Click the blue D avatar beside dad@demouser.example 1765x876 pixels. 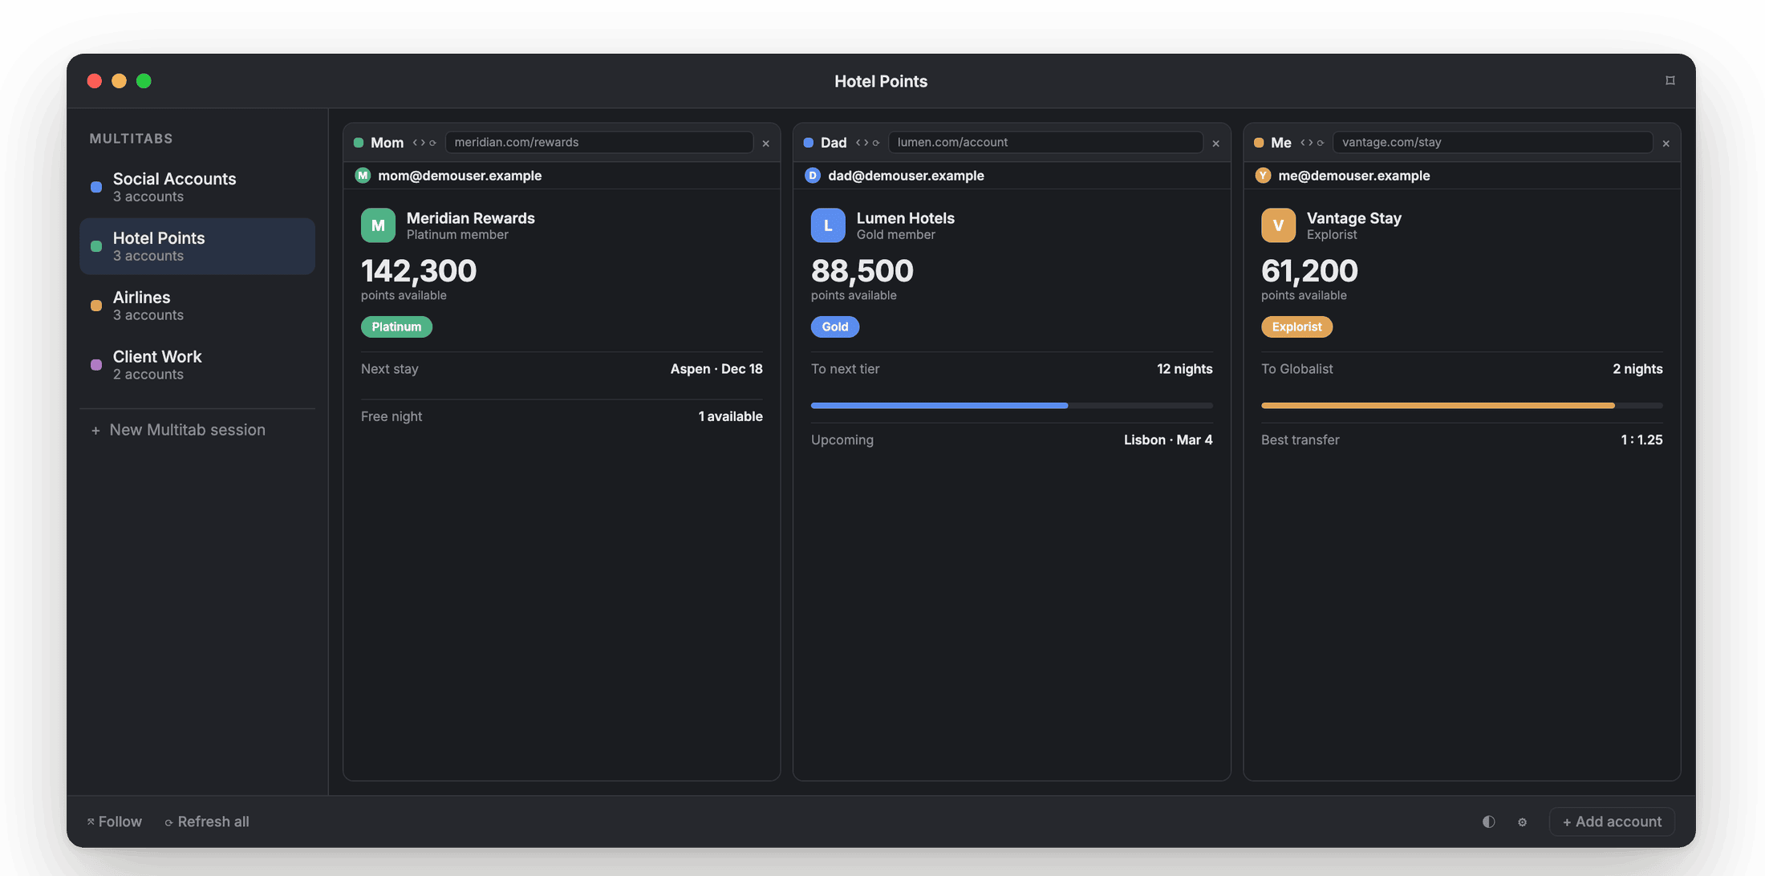click(813, 176)
